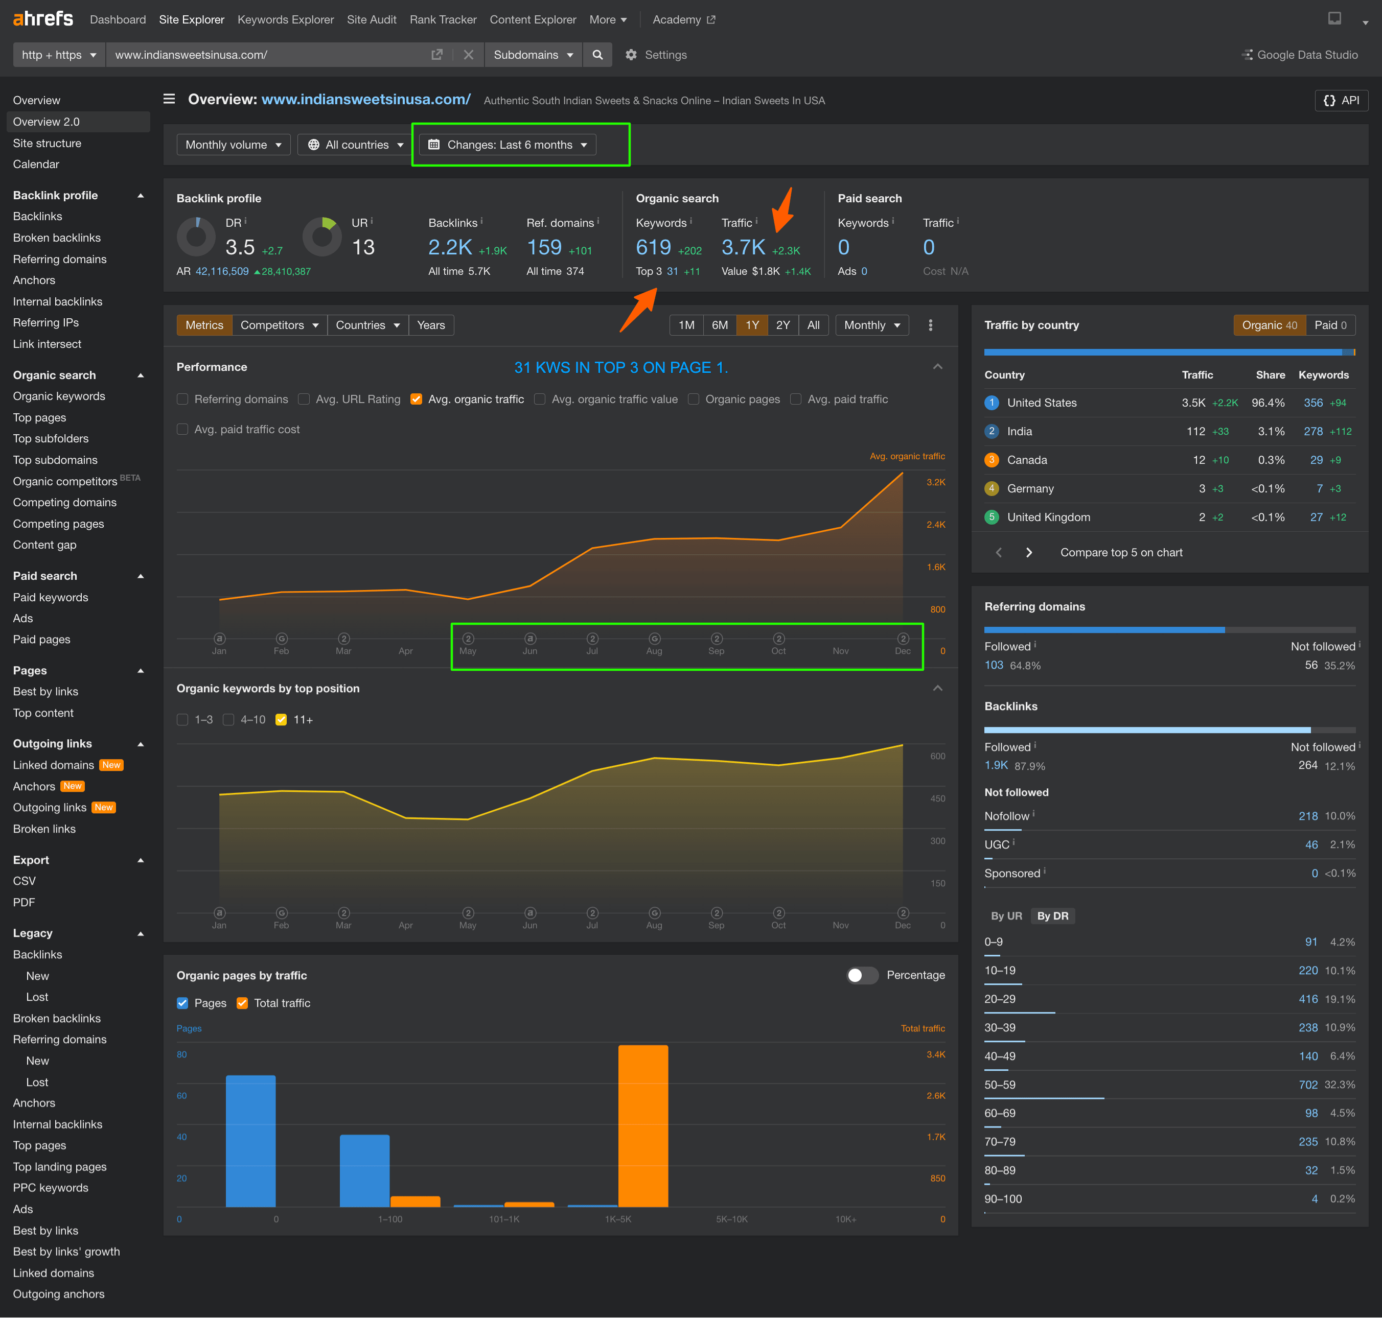Open the notifications monitor icon

pos(1334,19)
